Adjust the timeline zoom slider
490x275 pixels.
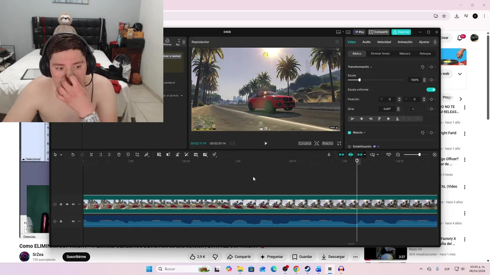(419, 155)
